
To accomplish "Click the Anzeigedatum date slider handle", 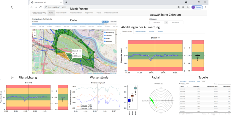I will tap(105, 24).
